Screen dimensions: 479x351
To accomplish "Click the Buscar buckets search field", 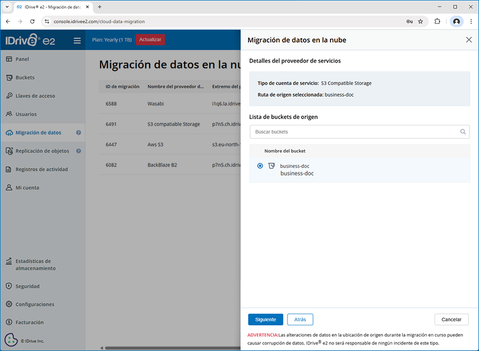I will point(354,132).
